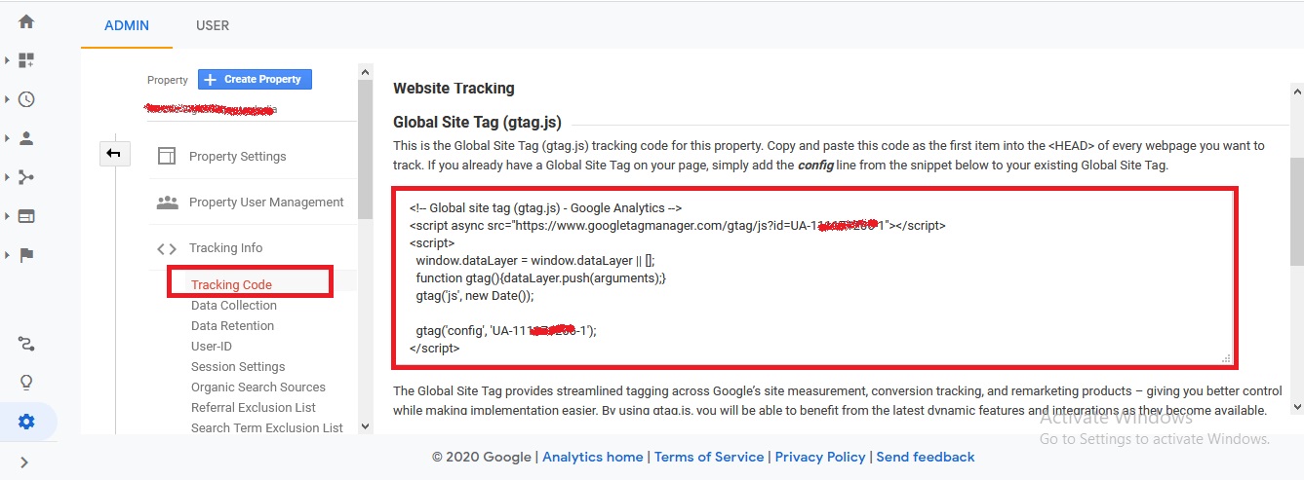Image resolution: width=1304 pixels, height=480 pixels.
Task: Switch to the ADMIN tab
Action: pos(127,25)
